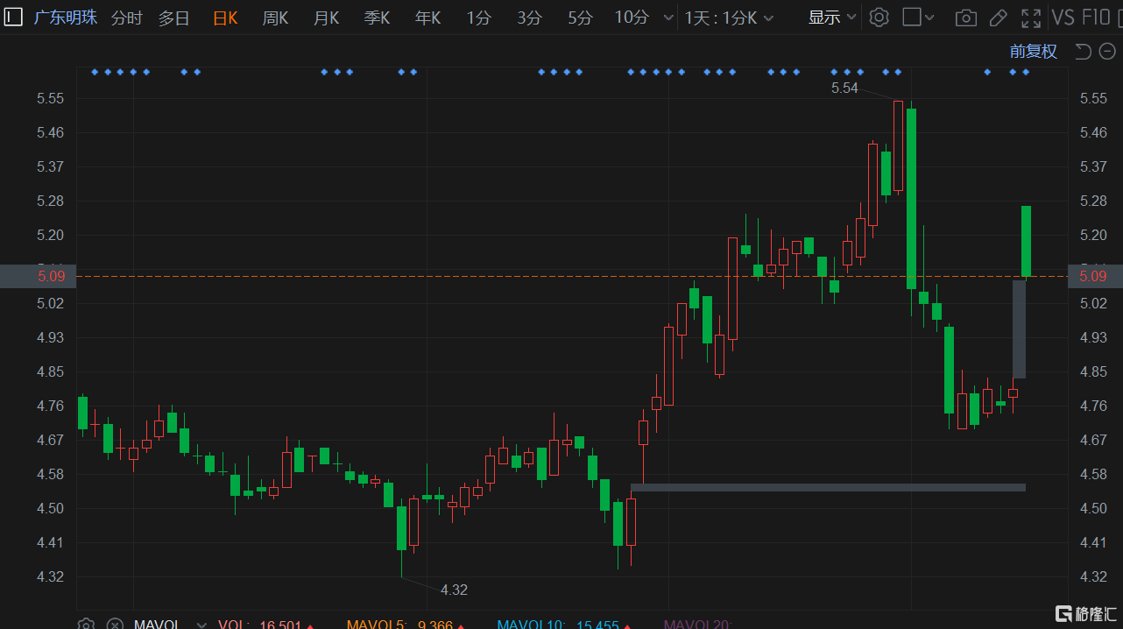This screenshot has height=629, width=1123.
Task: Switch to 10分 ten-minute chart
Action: 632,18
